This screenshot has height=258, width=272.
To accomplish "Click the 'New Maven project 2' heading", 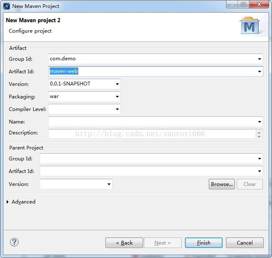I will (x=33, y=21).
